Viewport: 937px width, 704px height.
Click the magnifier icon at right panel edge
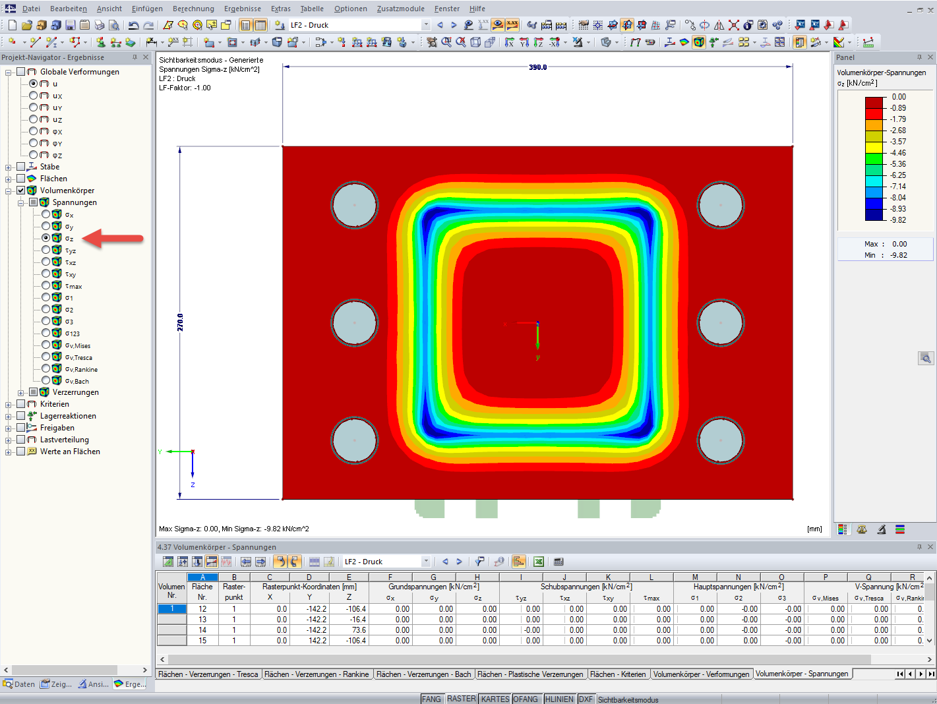[x=926, y=358]
